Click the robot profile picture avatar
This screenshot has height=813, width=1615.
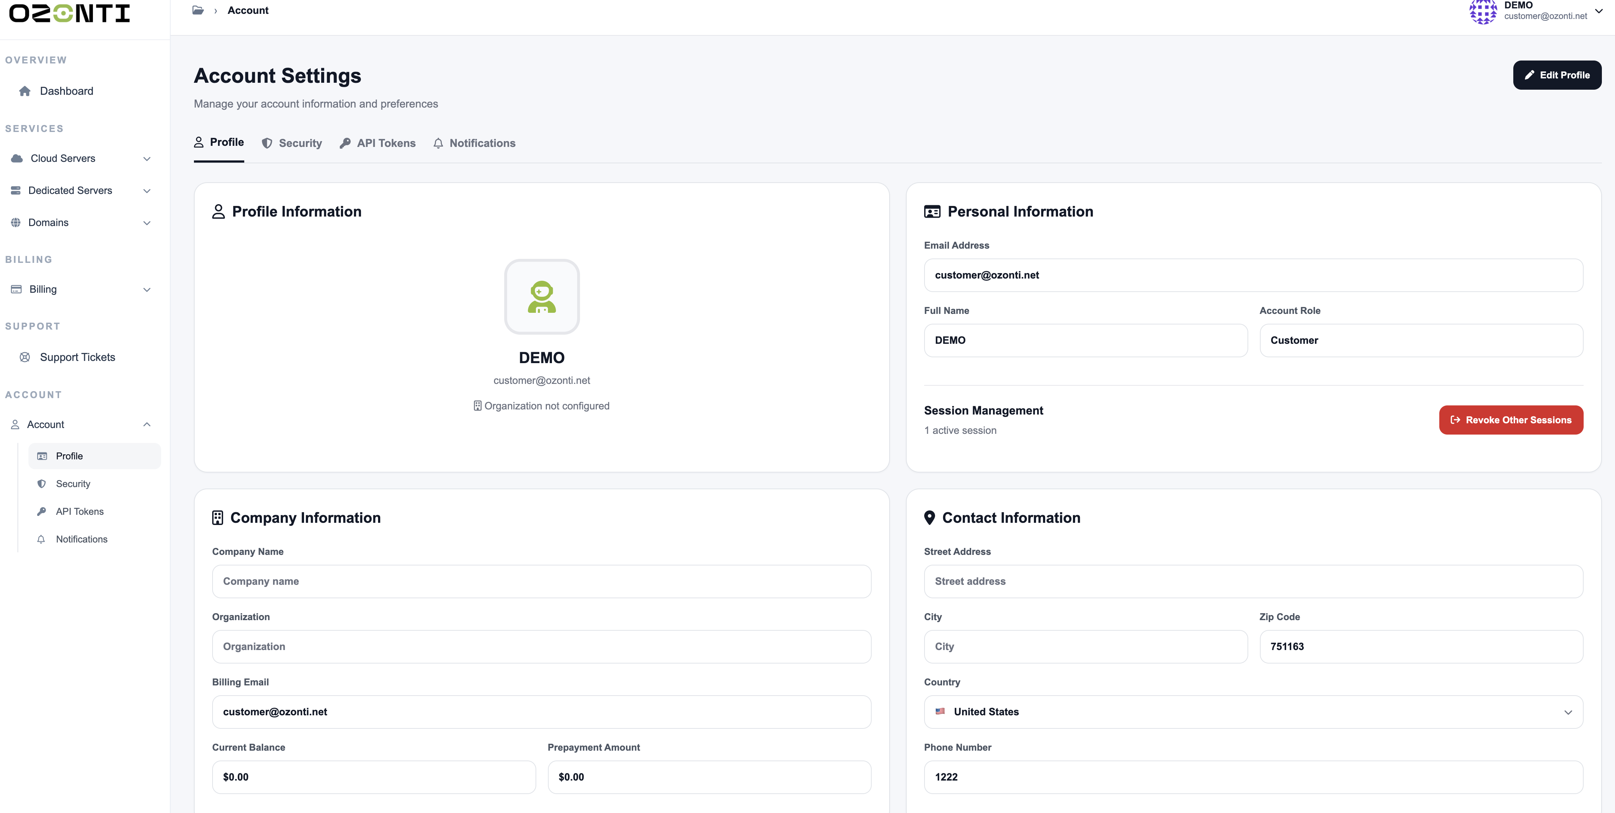(x=542, y=297)
